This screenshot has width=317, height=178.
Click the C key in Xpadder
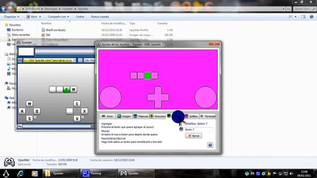tap(77, 104)
